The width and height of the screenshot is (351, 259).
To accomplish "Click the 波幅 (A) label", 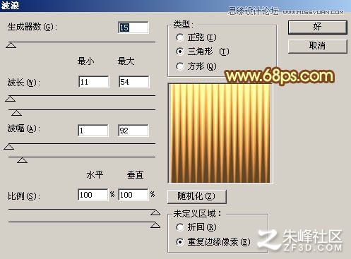I will click(x=24, y=128).
